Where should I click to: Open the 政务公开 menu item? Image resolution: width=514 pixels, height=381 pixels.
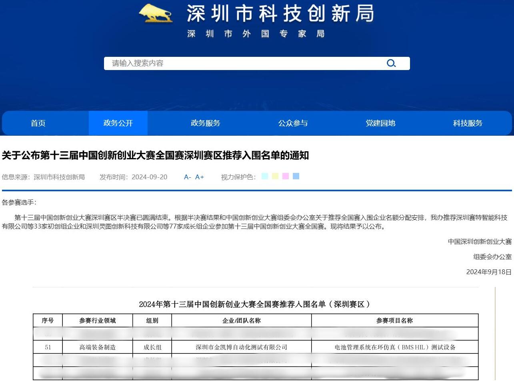click(118, 123)
